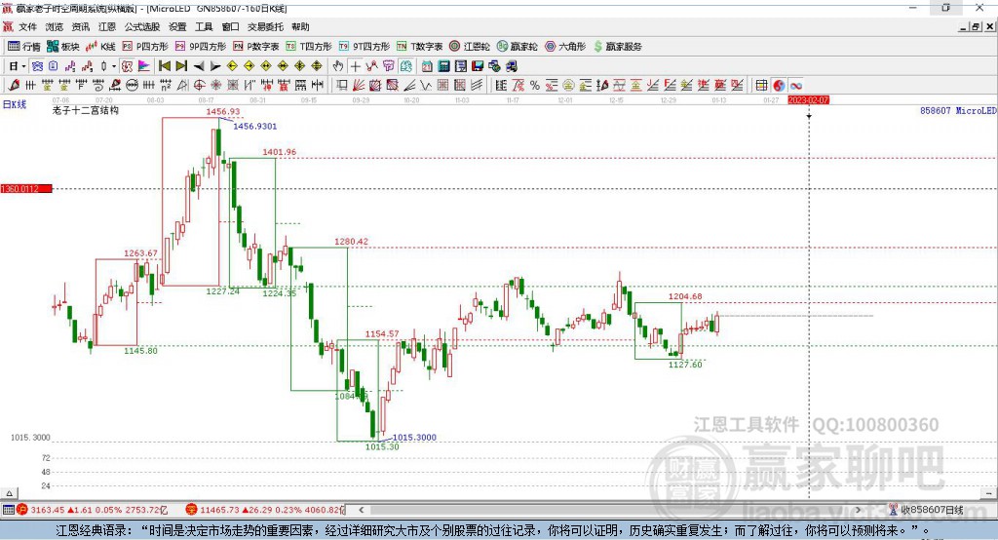The width and height of the screenshot is (998, 540).
Task: Click the 日K线 chart label
Action: click(15, 104)
